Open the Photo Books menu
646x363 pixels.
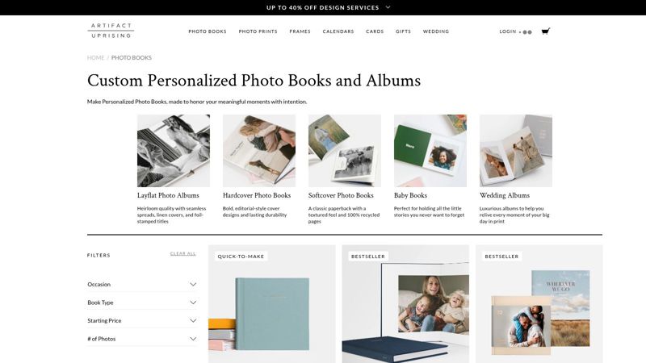tap(208, 31)
